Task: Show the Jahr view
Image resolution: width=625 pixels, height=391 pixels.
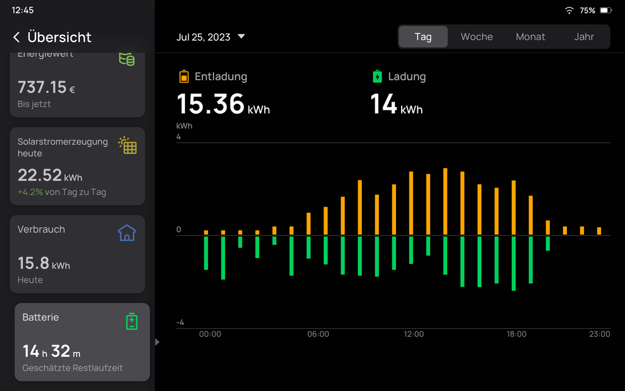Action: tap(584, 37)
